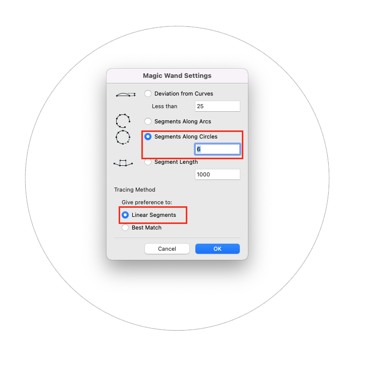Click the Segments Along Circles label text
Image resolution: width=365 pixels, height=365 pixels.
pyautogui.click(x=186, y=136)
